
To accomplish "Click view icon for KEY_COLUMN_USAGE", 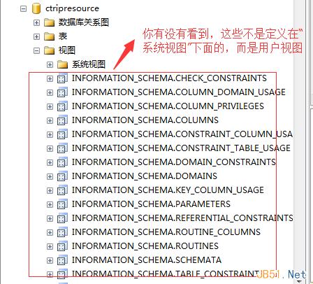I will [x=62, y=190].
